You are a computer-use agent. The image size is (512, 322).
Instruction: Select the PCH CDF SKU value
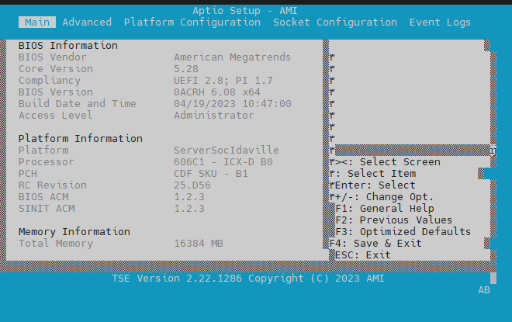(210, 174)
